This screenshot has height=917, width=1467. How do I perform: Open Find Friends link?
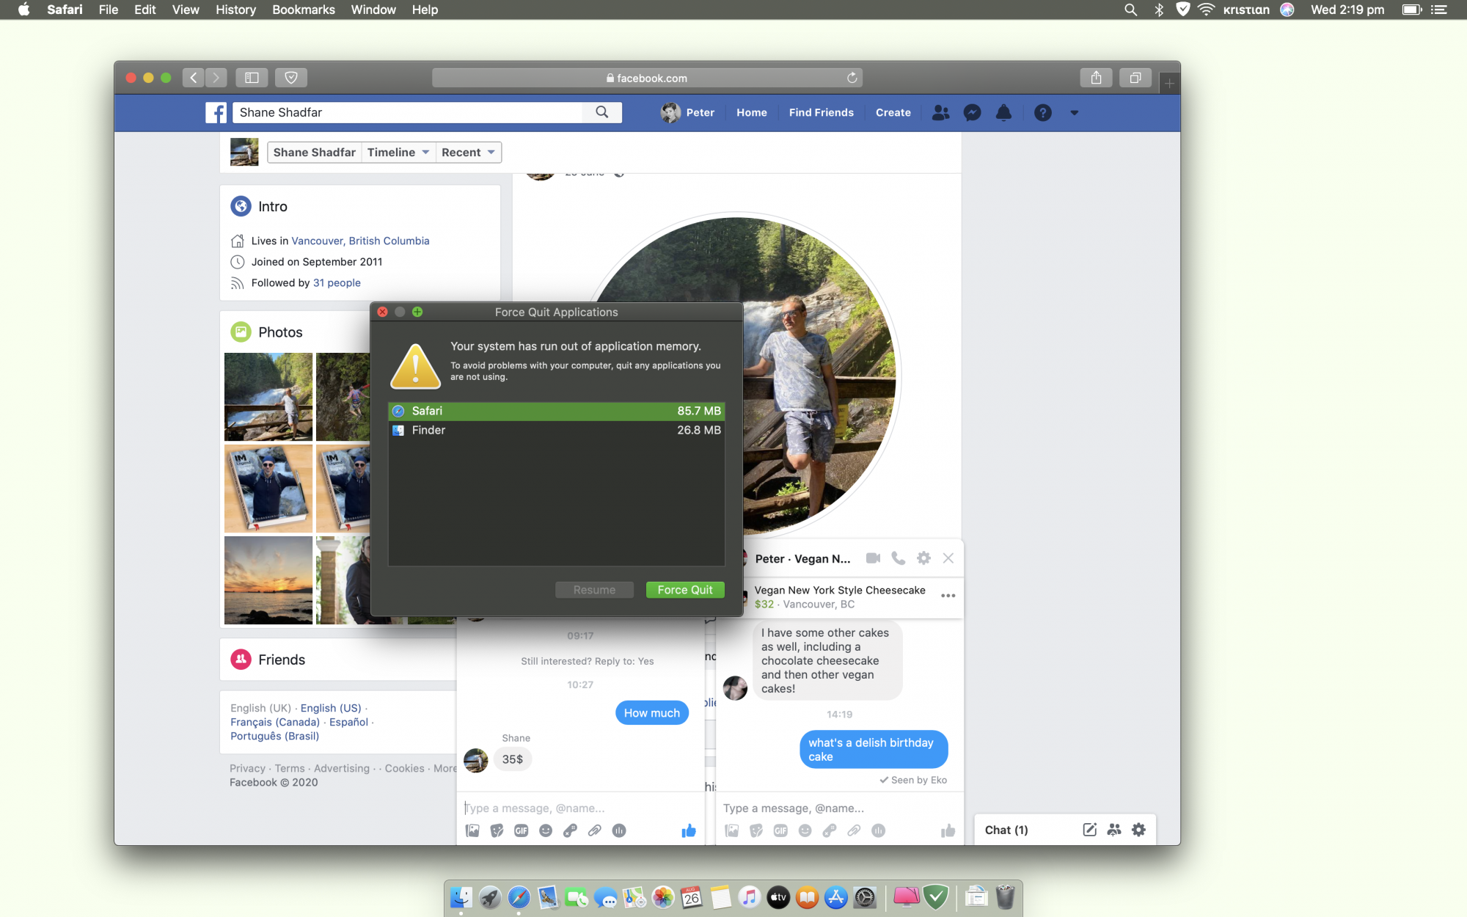click(x=822, y=112)
